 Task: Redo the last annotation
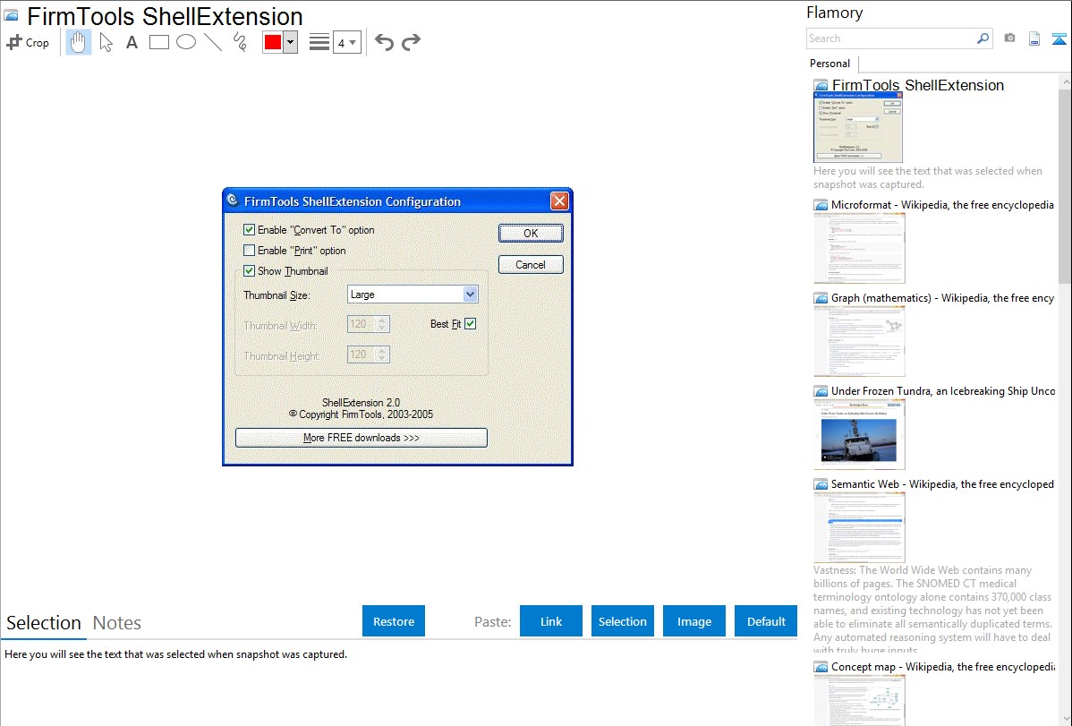pos(411,42)
